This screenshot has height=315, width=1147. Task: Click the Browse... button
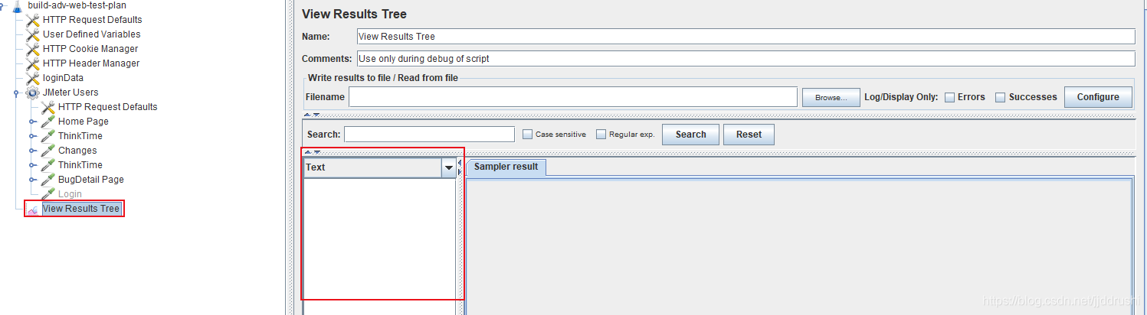[x=831, y=97]
